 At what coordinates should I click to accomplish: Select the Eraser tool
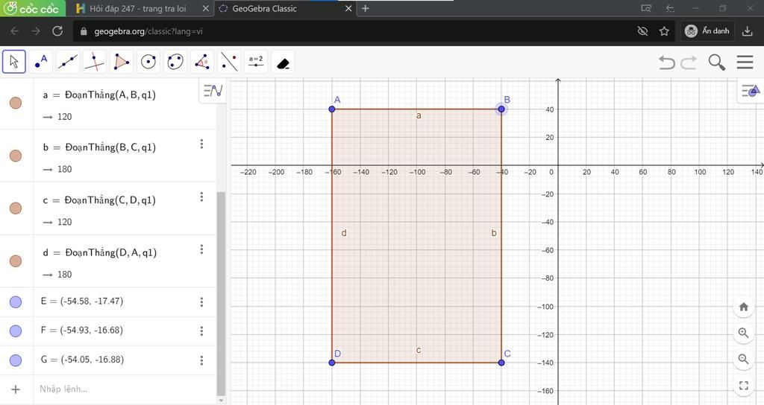point(283,62)
